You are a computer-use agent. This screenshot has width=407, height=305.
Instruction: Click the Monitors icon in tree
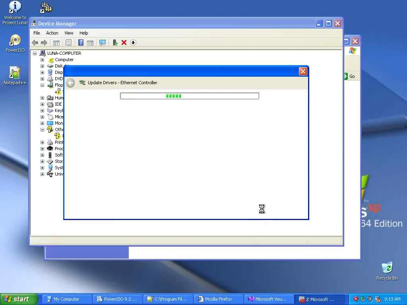click(50, 123)
